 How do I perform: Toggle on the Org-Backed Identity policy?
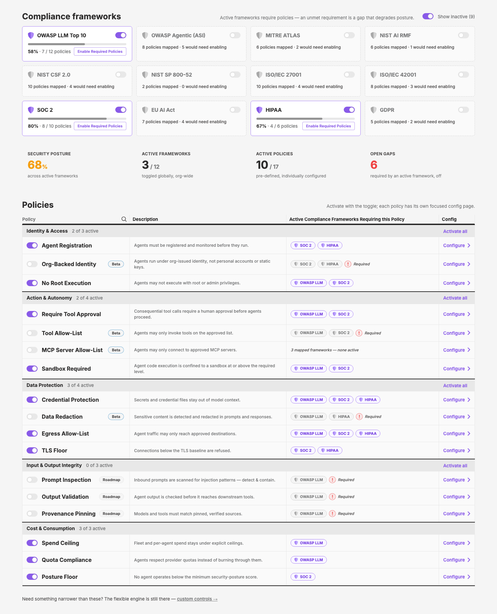(x=32, y=264)
